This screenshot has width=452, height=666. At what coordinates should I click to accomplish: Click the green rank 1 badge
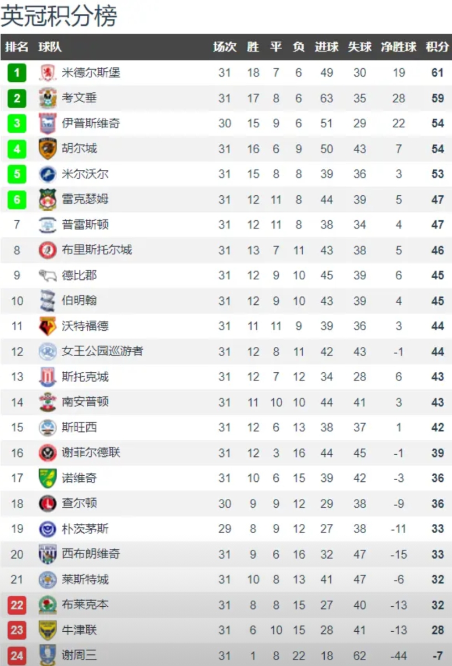pos(17,73)
